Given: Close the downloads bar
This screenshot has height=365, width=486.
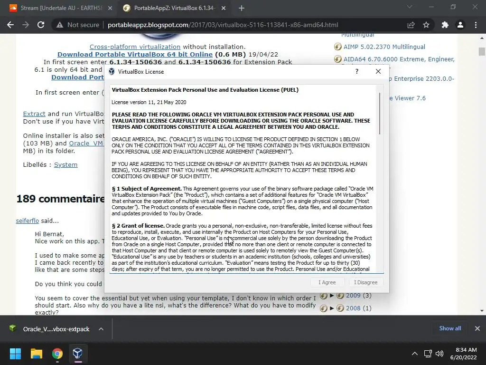Looking at the screenshot, I should (x=477, y=328).
